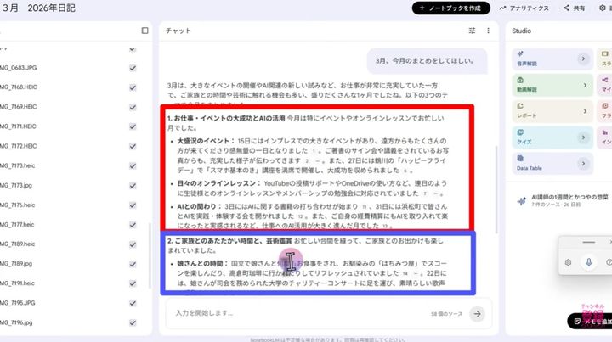The width and height of the screenshot is (612, 342).
Task: Click the メモを追加 button
Action: pyautogui.click(x=590, y=322)
